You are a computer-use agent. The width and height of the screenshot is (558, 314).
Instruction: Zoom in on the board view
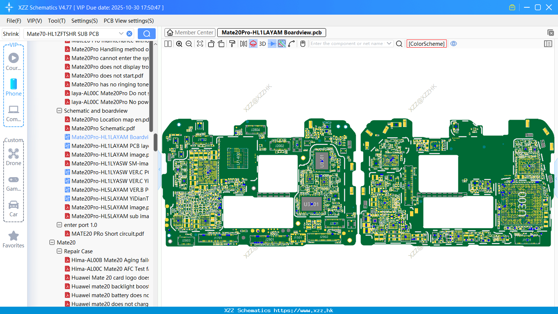[179, 44]
